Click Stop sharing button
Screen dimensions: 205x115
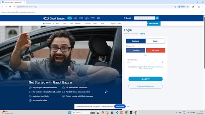point(120,106)
